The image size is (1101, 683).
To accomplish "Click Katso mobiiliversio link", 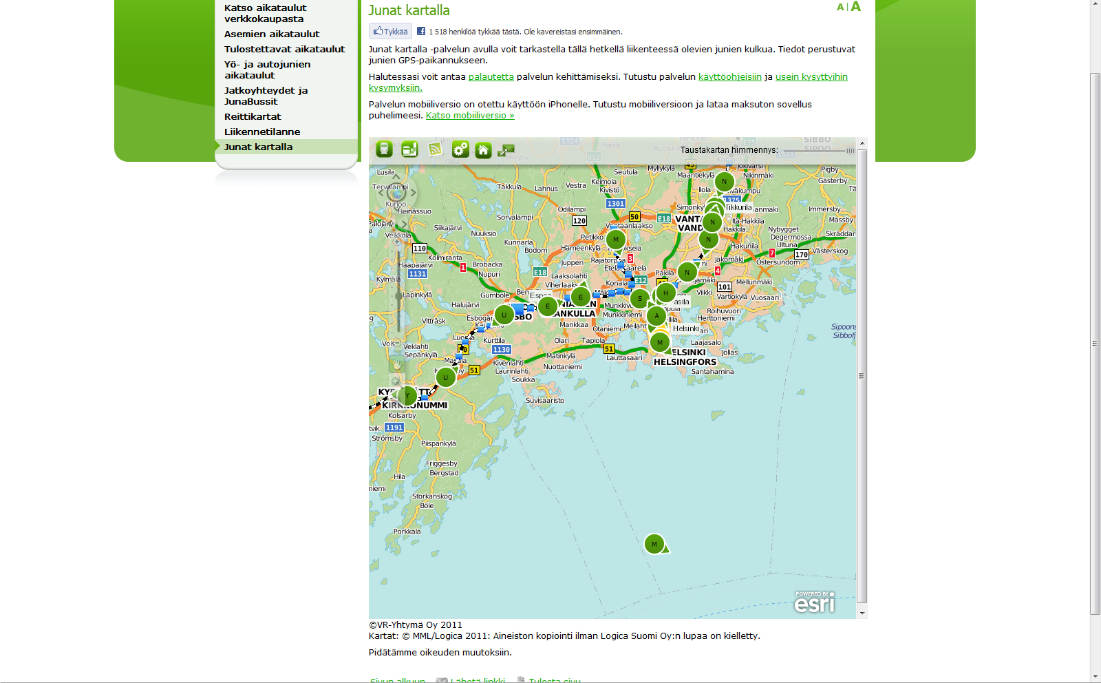I will [x=470, y=115].
